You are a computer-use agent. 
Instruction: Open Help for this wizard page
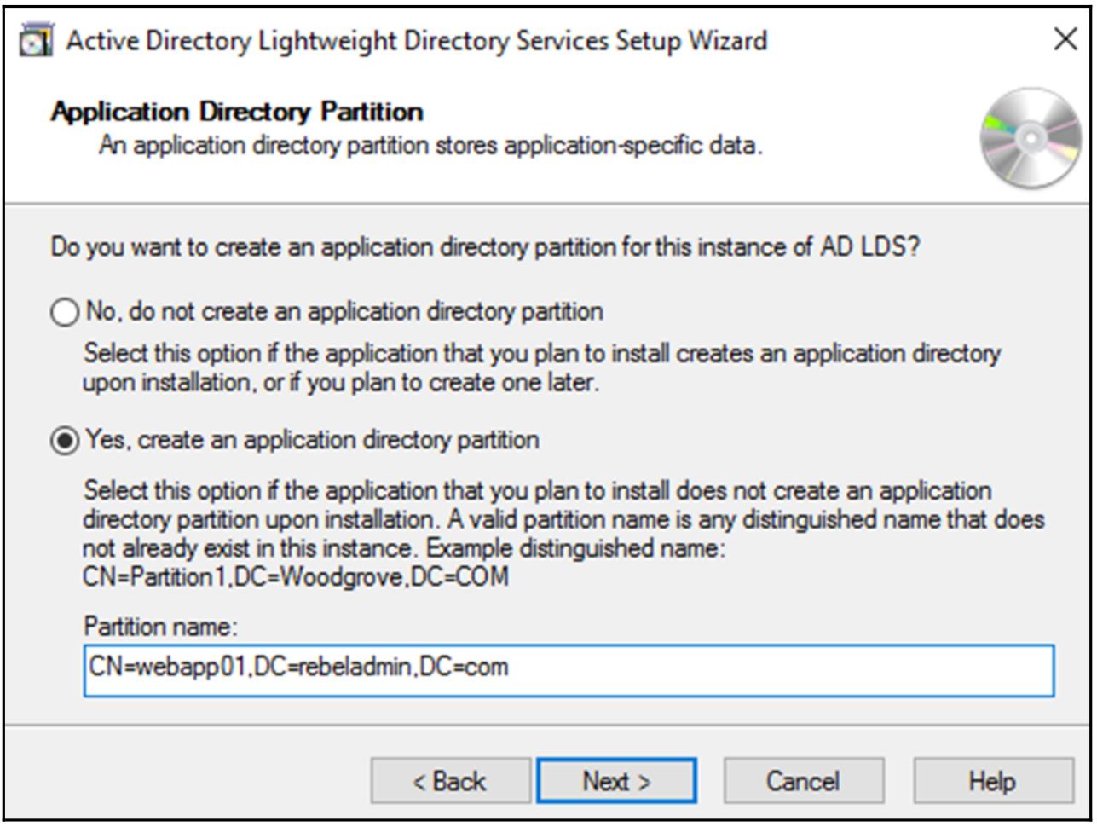pyautogui.click(x=992, y=781)
